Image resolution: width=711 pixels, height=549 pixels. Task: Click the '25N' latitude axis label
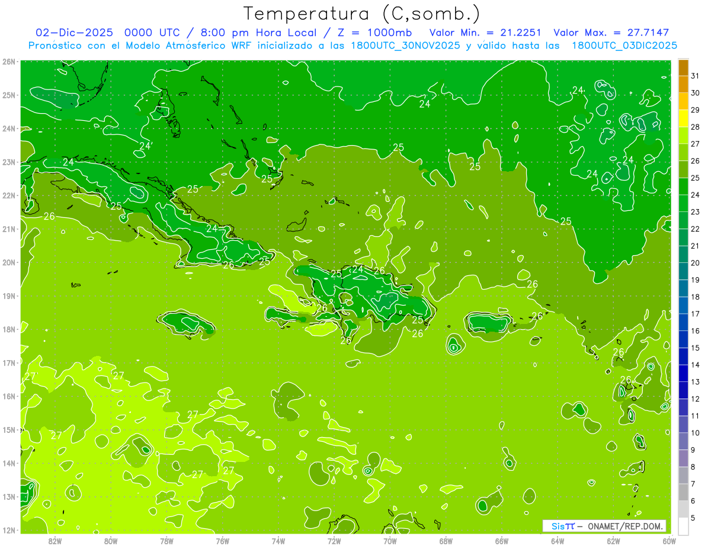pos(9,95)
